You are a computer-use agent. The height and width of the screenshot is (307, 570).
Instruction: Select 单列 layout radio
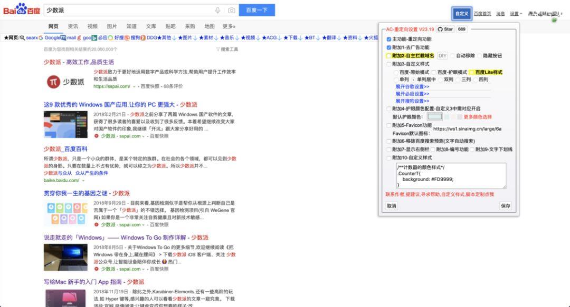click(x=396, y=80)
